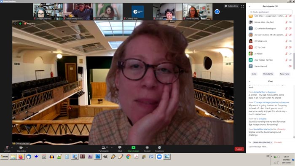295x166 pixels.
Task: Click the Raise Hand button
Action: point(284,74)
